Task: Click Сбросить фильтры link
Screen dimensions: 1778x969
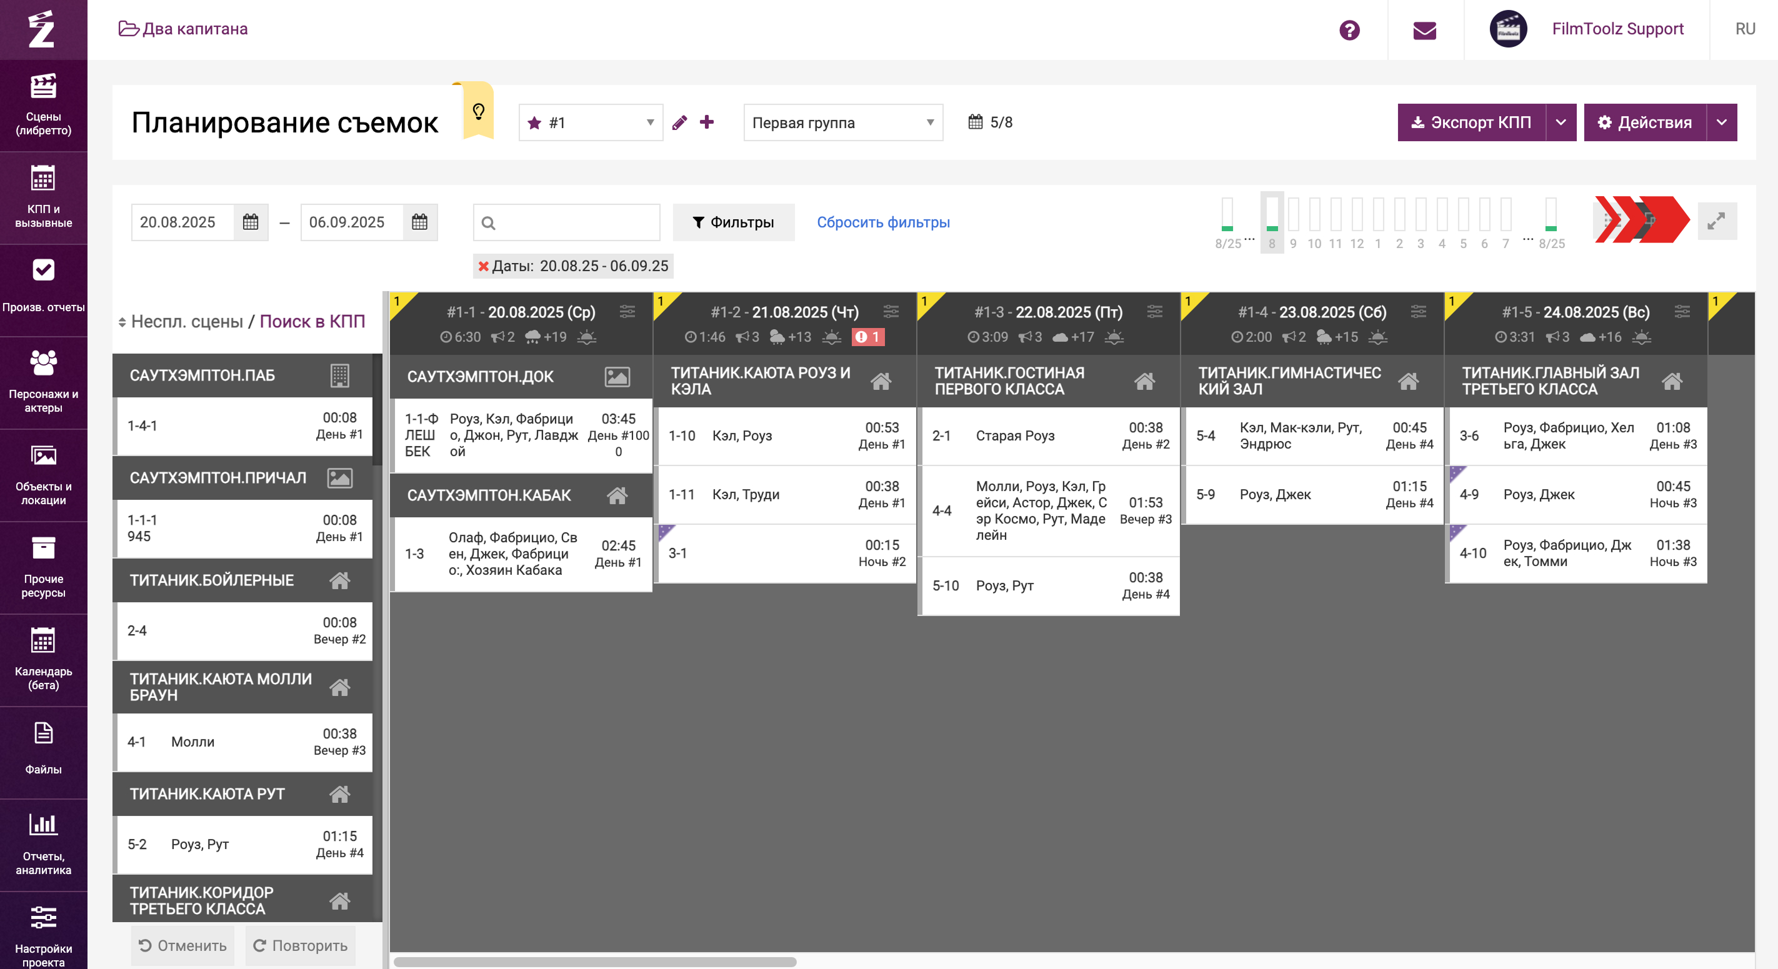Action: (x=883, y=222)
